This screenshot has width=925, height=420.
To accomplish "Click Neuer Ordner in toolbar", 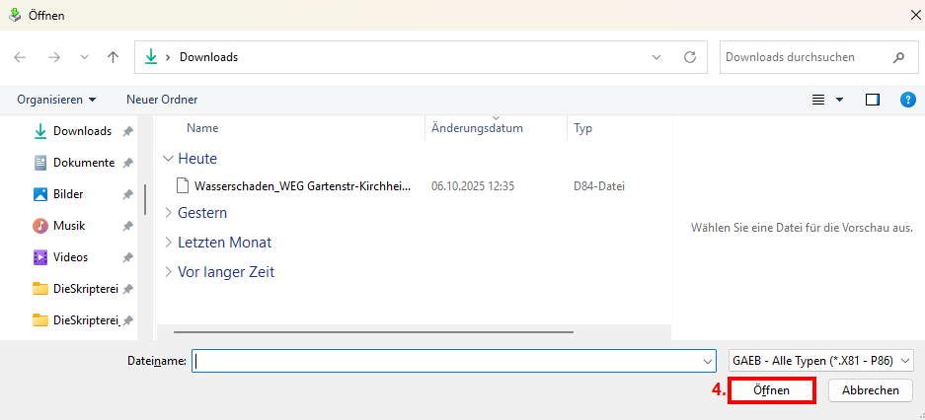I will pos(162,100).
